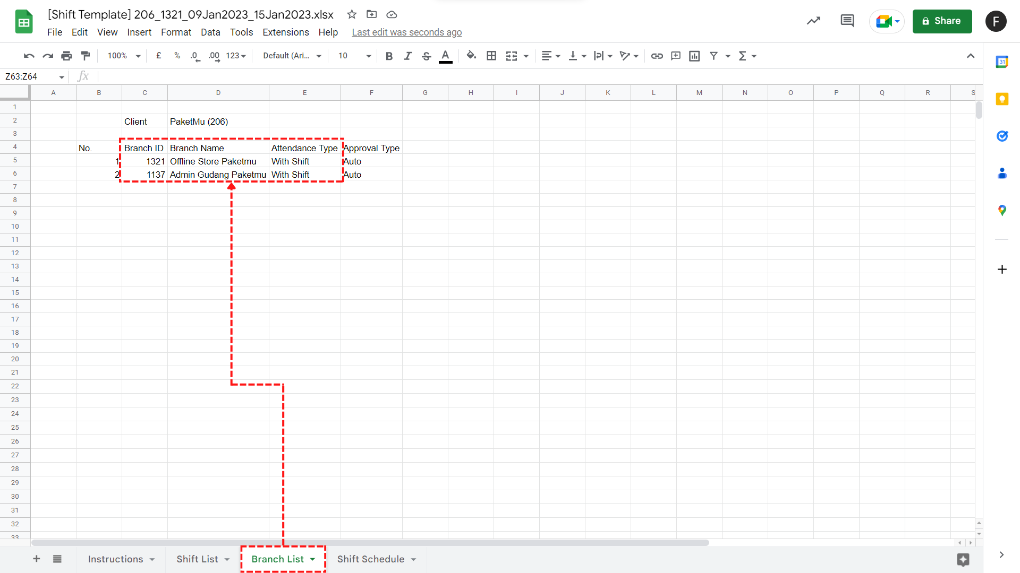Screen dimensions: 1020x573
Task: Format as percent
Action: pos(177,56)
